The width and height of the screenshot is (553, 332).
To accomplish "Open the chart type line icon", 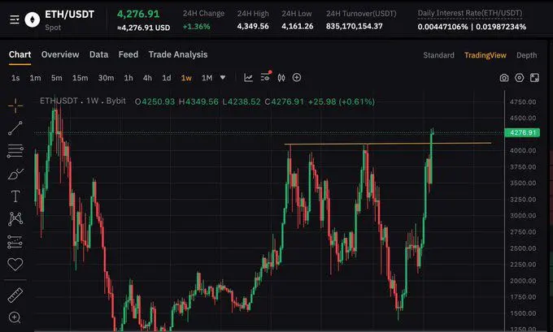I will [x=248, y=77].
